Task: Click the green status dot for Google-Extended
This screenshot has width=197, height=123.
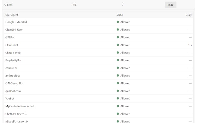Action: tap(118, 22)
